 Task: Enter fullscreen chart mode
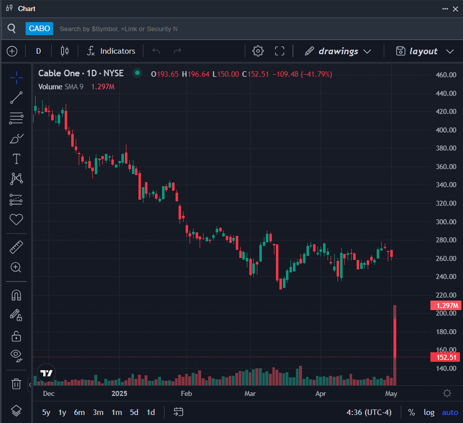coord(279,51)
